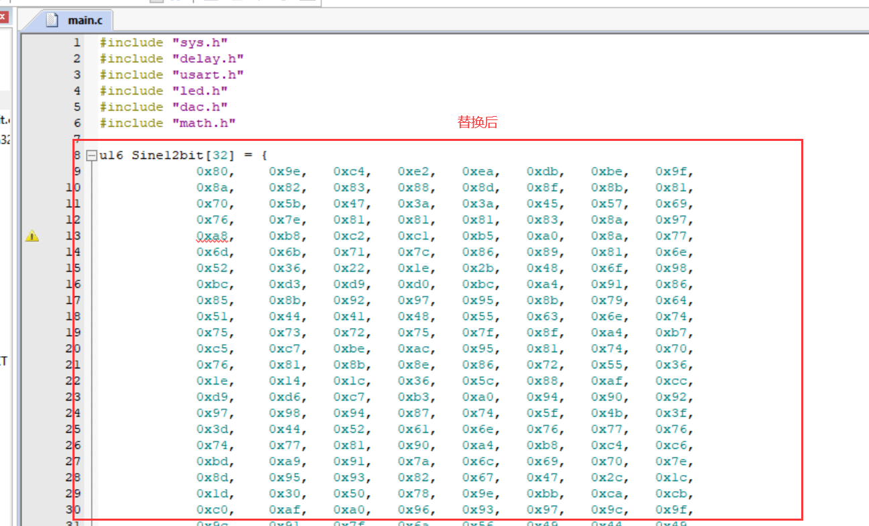Image resolution: width=869 pixels, height=526 pixels.
Task: Click the value 0xdb on line 9
Action: [x=543, y=172]
